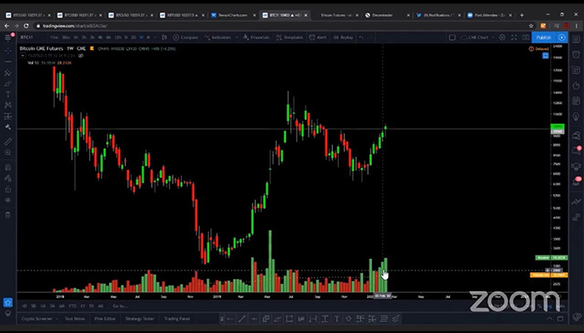Click the undo arrow
The height and width of the screenshot is (333, 584).
[361, 37]
